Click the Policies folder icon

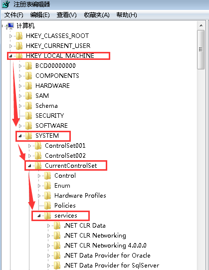coord(48,206)
